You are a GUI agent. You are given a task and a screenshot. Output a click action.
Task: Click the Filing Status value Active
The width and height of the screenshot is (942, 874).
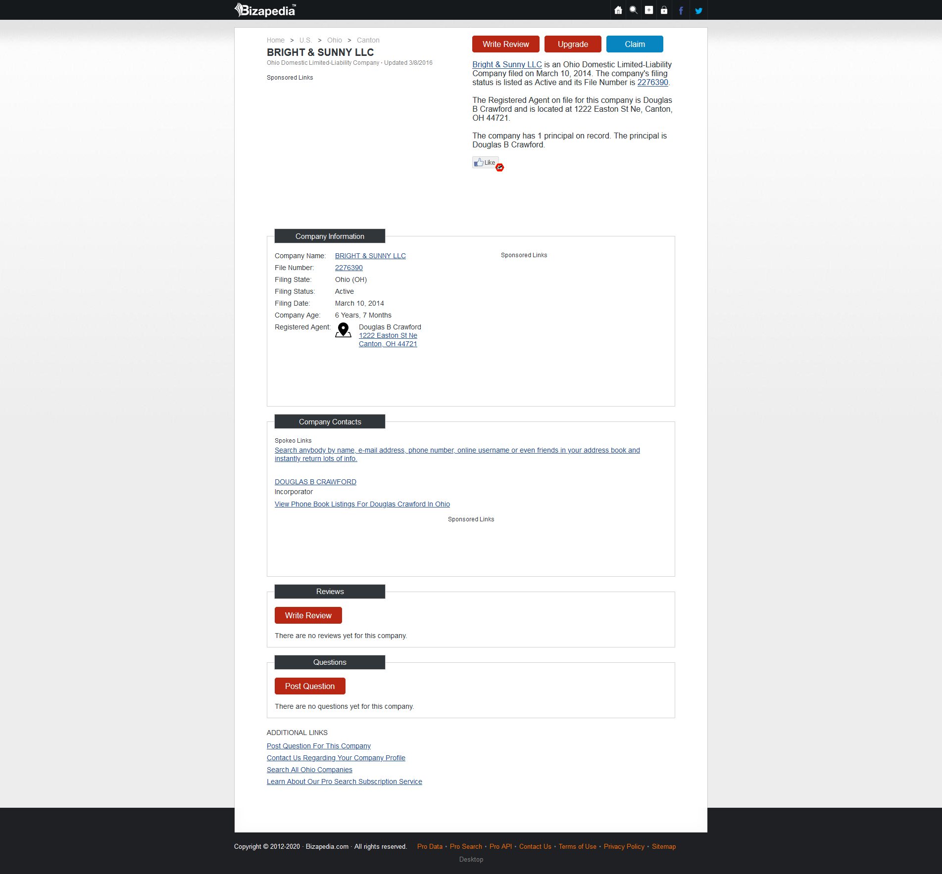click(345, 291)
